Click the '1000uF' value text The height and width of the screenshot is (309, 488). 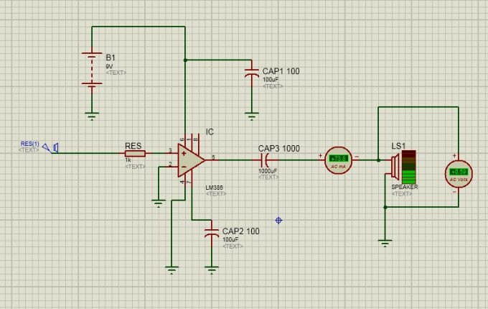tap(268, 171)
